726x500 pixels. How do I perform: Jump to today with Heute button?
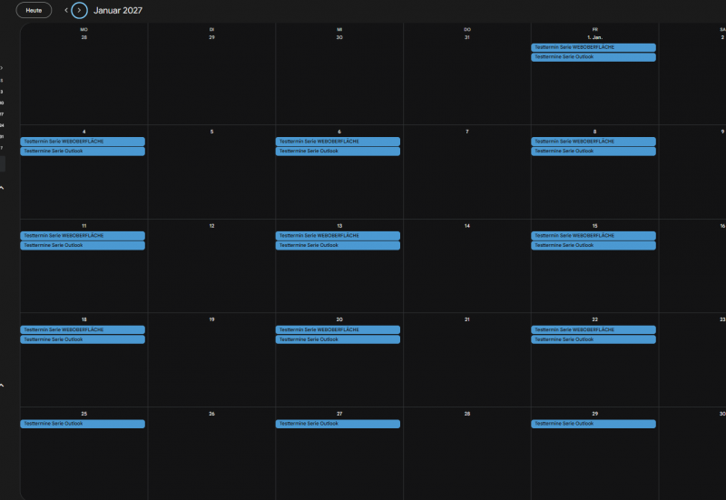[34, 10]
